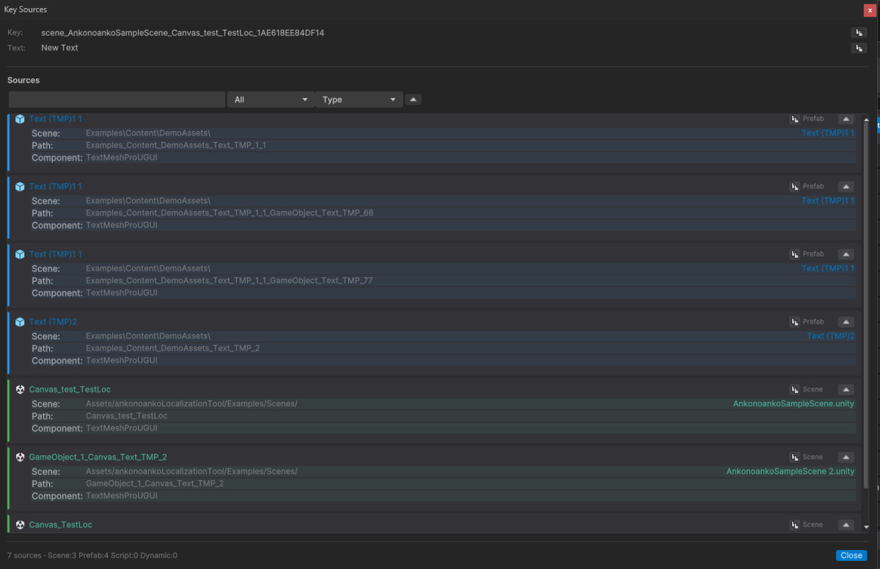This screenshot has height=569, width=880.
Task: Click the GameObject_1_Canvas_Text_TMP_2 green title
Action: (x=98, y=457)
